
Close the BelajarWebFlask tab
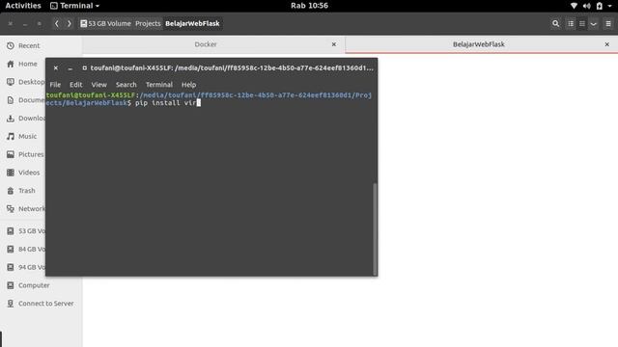pos(607,44)
